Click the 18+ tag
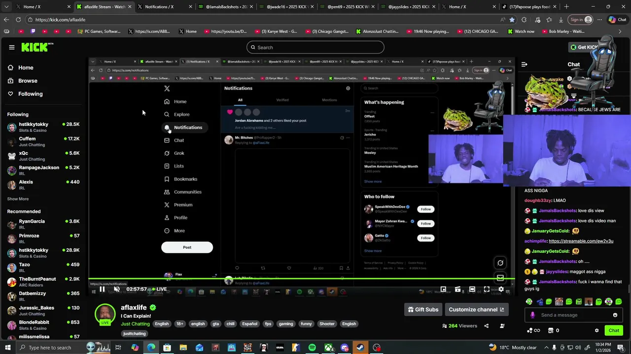This screenshot has height=354, width=631. (x=179, y=324)
